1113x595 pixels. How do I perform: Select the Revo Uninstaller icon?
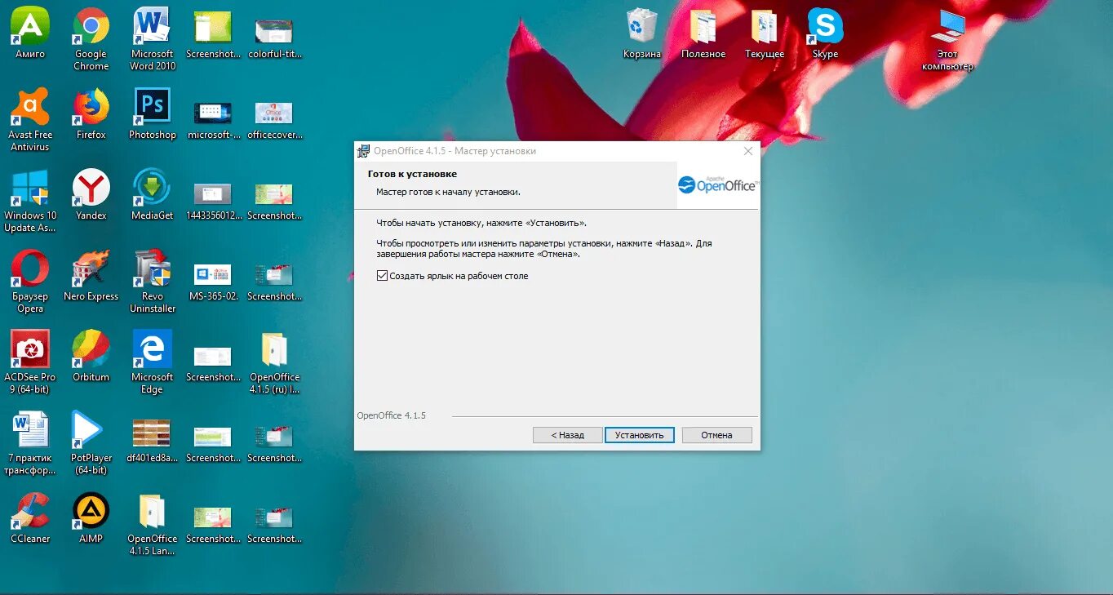coord(153,282)
